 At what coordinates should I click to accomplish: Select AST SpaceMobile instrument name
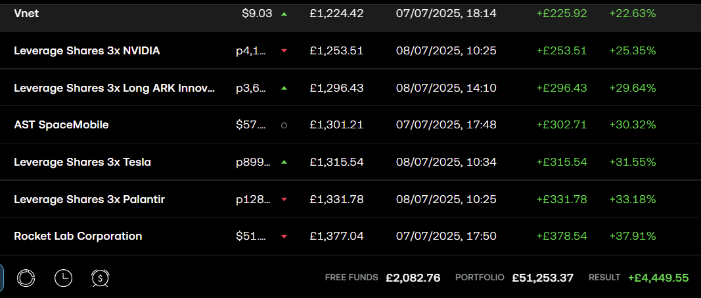pyautogui.click(x=61, y=125)
